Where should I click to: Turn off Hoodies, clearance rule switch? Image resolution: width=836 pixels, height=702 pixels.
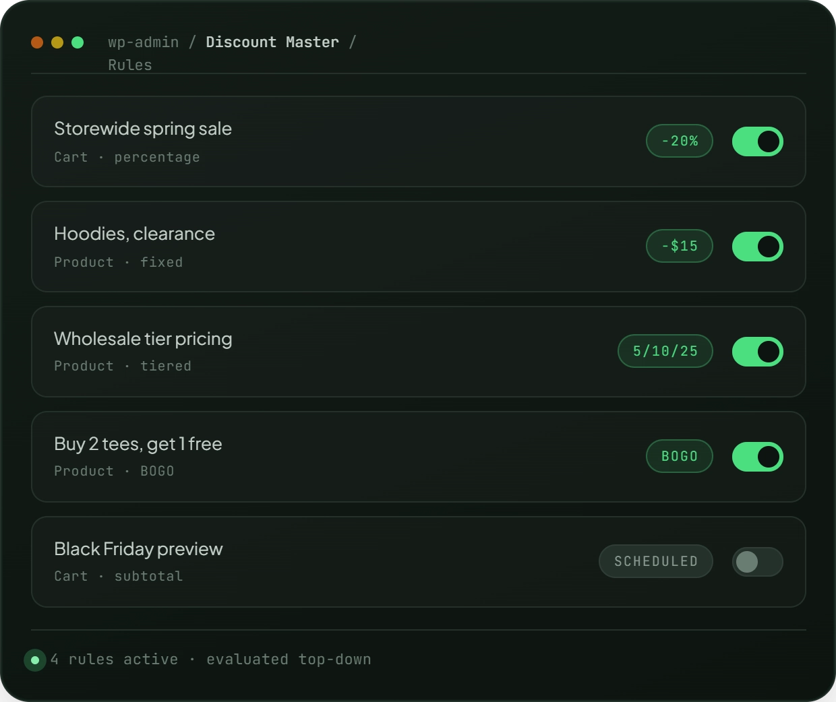[758, 247]
